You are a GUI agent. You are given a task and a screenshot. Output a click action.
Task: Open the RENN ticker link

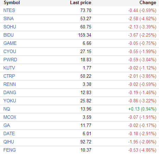10,84
